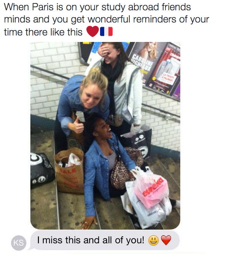229x254 pixels.
Task: Click the brown paper SALE bag in photo
Action: pyautogui.click(x=70, y=170)
